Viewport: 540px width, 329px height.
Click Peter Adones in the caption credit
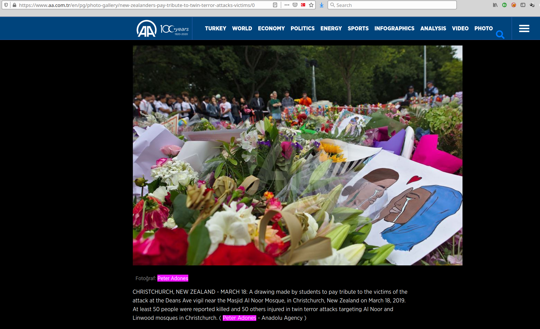(239, 318)
